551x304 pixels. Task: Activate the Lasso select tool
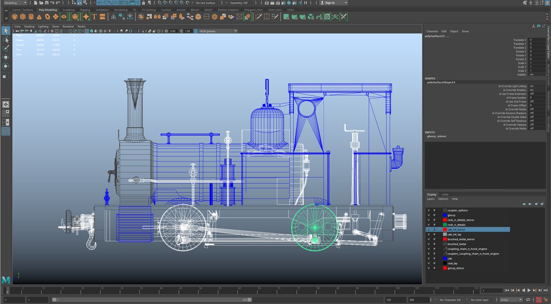tap(6, 40)
